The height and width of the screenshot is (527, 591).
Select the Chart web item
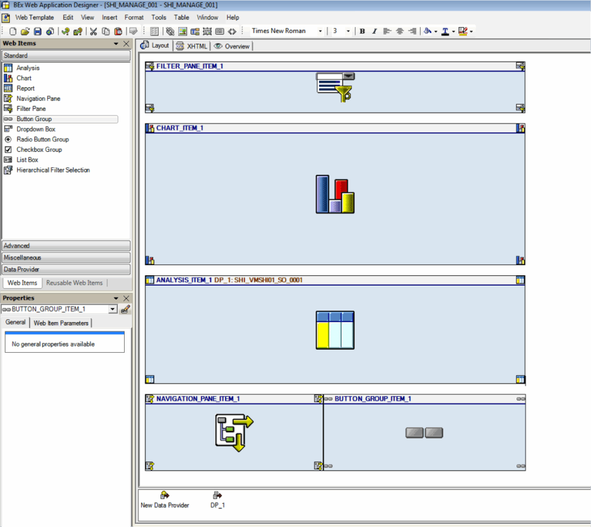pos(24,78)
